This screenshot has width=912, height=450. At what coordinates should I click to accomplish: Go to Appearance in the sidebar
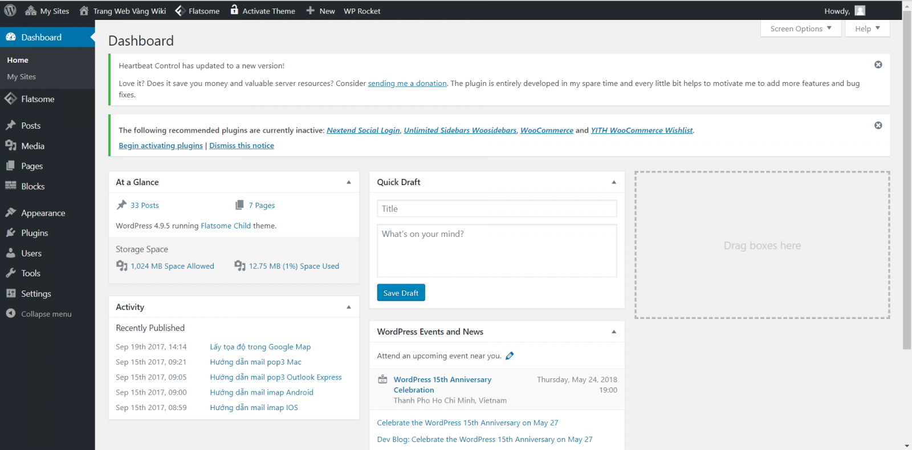[x=43, y=213]
